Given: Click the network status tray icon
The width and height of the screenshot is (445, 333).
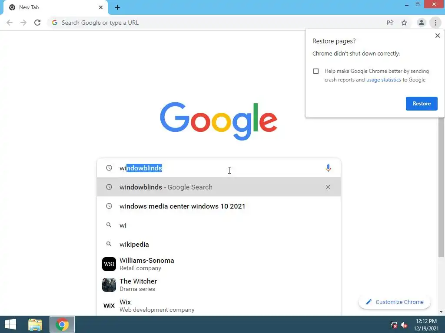Looking at the screenshot, I should pyautogui.click(x=394, y=324).
